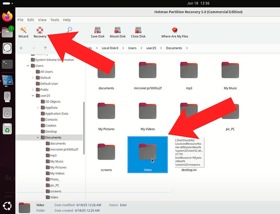
Task: Expand the AppData tree node
Action: [38, 108]
